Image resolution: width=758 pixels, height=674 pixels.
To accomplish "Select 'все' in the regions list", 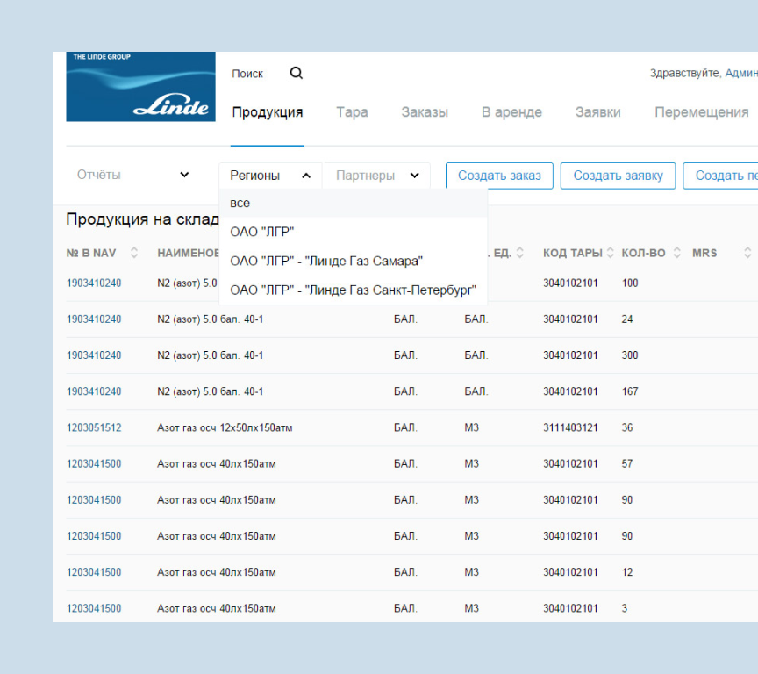I will 240,203.
